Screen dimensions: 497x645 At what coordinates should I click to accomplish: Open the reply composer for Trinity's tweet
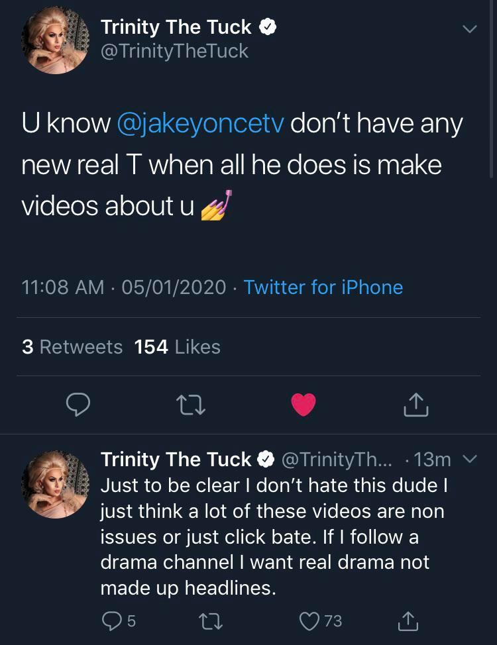(78, 405)
